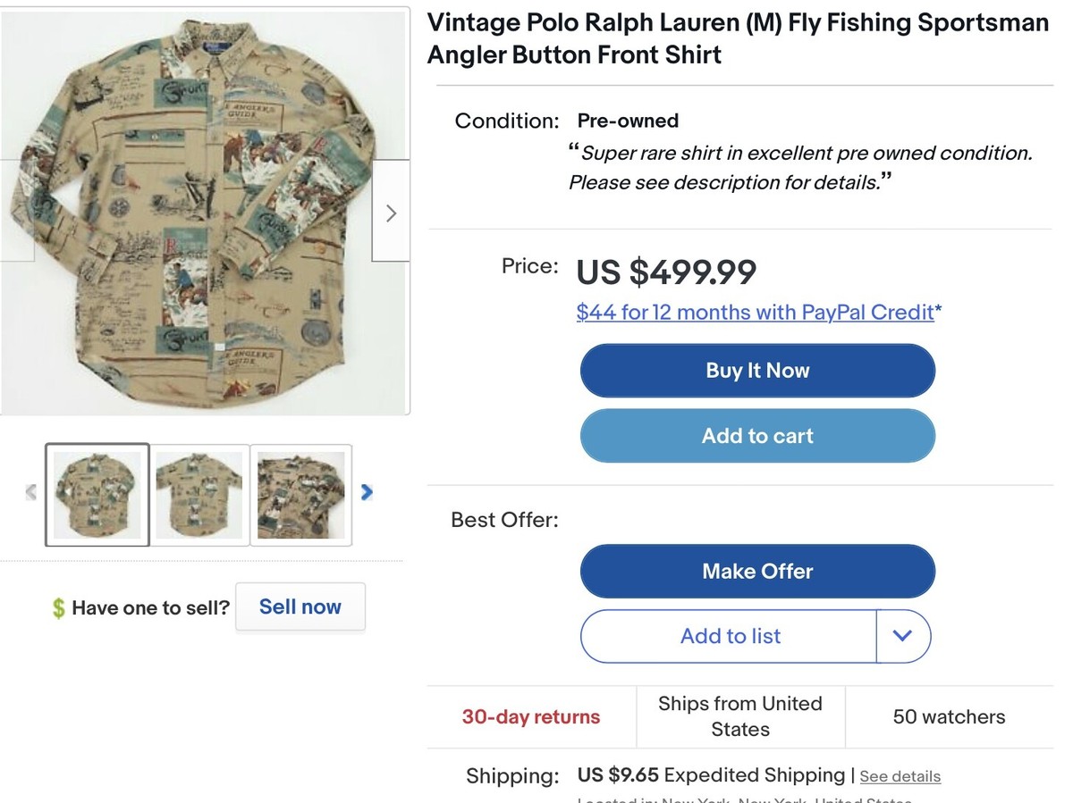The image size is (1073, 803).
Task: Expand the Add to list dropdown chevron
Action: (x=903, y=636)
